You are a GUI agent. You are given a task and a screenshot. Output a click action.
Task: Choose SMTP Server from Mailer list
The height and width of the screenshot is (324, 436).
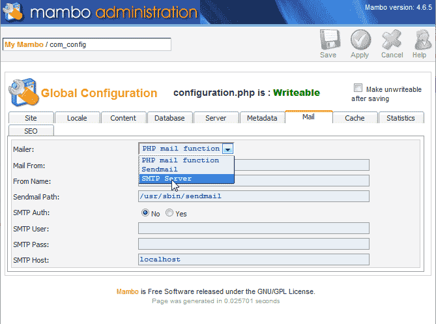click(167, 178)
